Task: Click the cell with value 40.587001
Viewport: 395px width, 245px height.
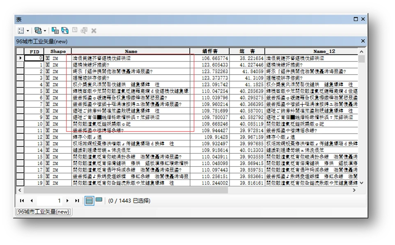Action: pyautogui.click(x=247, y=111)
